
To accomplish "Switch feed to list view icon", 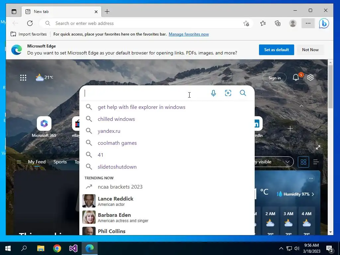I will click(x=316, y=162).
